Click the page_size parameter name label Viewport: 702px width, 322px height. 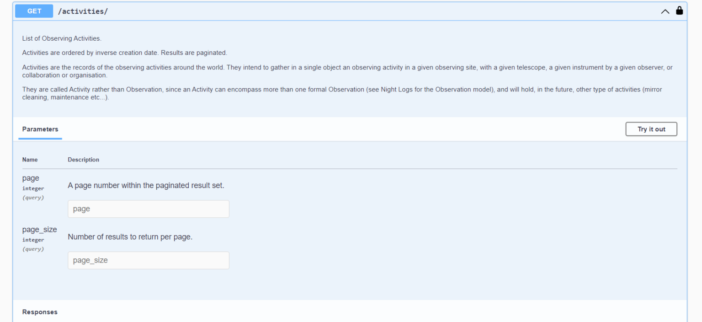[39, 230]
